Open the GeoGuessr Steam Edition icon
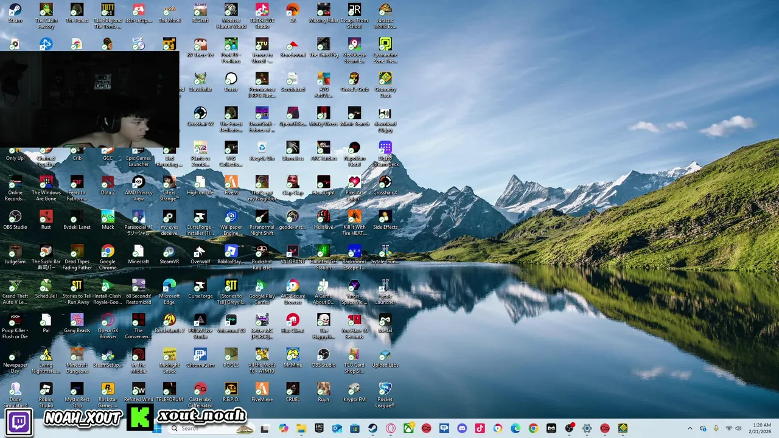Image resolution: width=779 pixels, height=438 pixels. 354,50
